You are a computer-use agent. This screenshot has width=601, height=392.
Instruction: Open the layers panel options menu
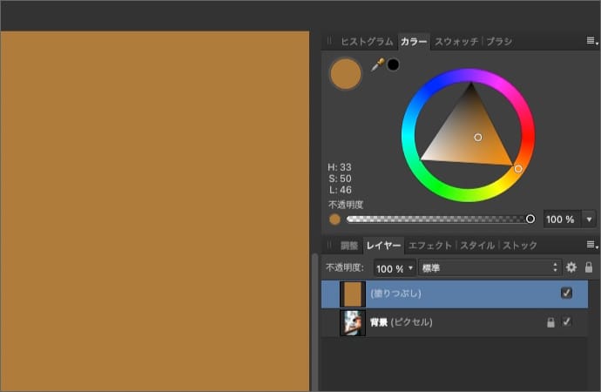click(x=591, y=246)
